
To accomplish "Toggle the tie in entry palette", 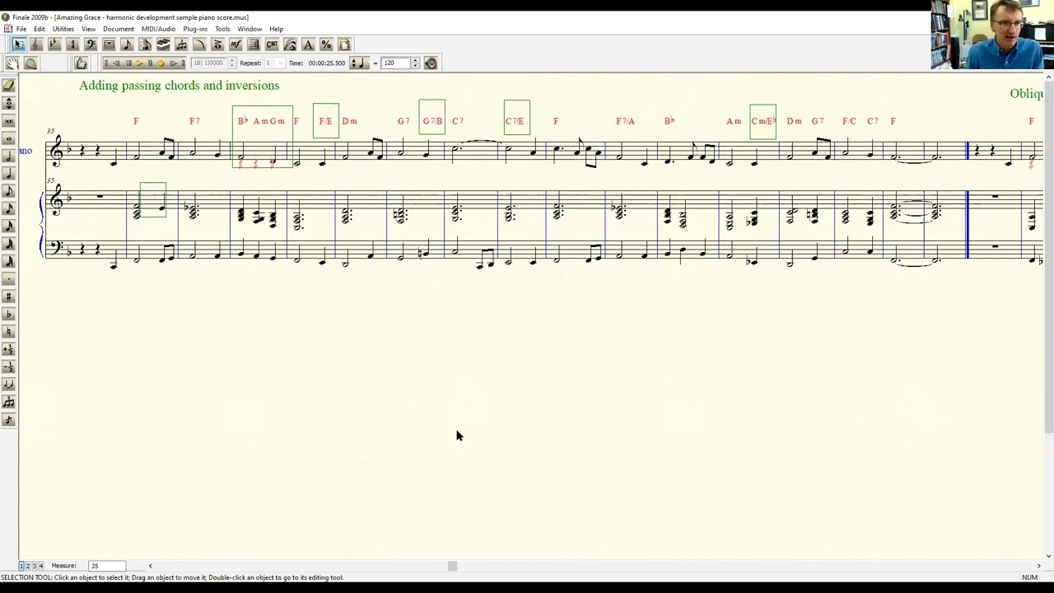I will [x=9, y=384].
